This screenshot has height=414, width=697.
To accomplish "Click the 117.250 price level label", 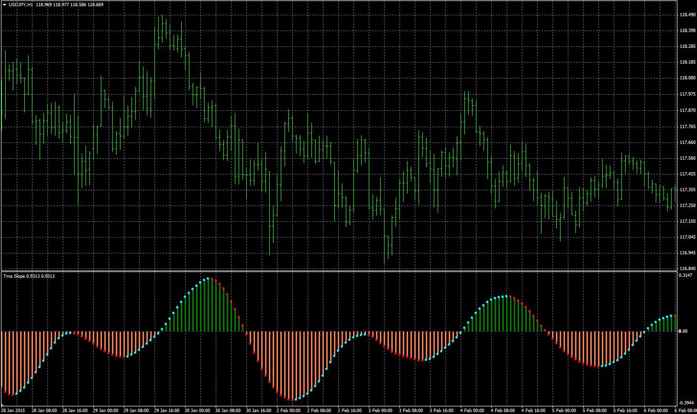I will click(x=687, y=206).
